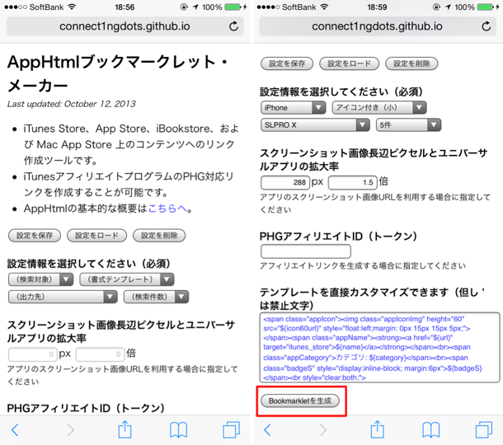Open bookmarks in left Safari toolbar
Viewport: 503px width, 445px height.
[x=178, y=430]
